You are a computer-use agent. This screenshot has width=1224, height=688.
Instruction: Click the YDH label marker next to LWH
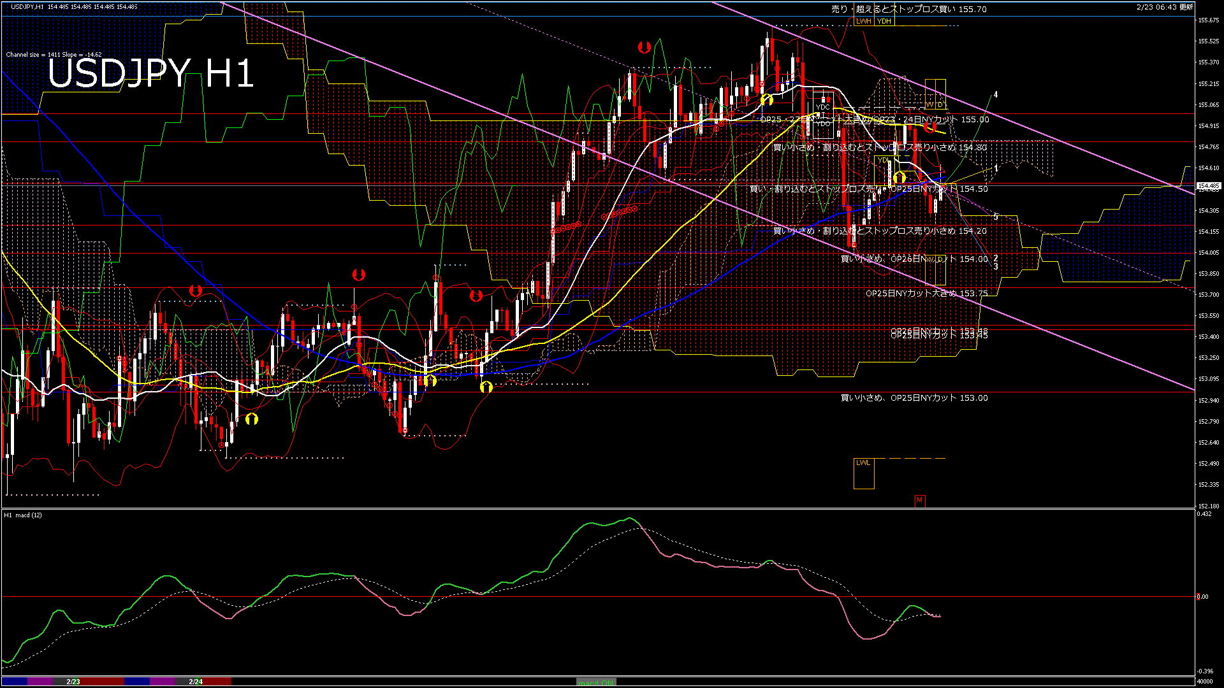(883, 20)
